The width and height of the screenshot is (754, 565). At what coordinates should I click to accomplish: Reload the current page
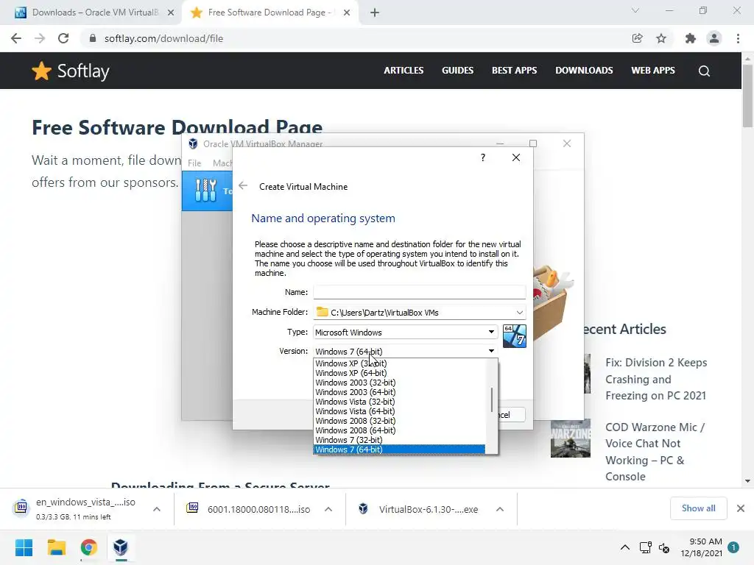[63, 38]
